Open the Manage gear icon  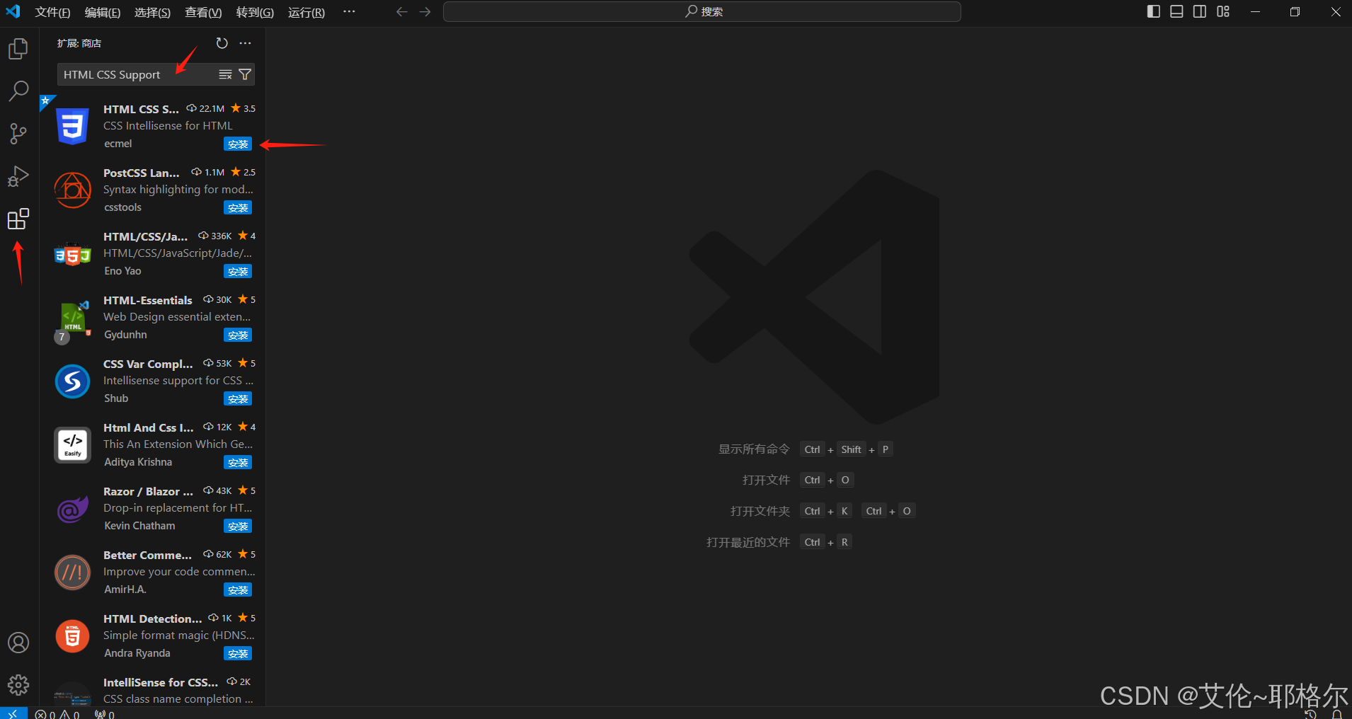[x=18, y=684]
